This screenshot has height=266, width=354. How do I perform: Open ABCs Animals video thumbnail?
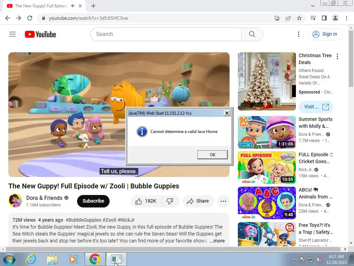click(267, 203)
